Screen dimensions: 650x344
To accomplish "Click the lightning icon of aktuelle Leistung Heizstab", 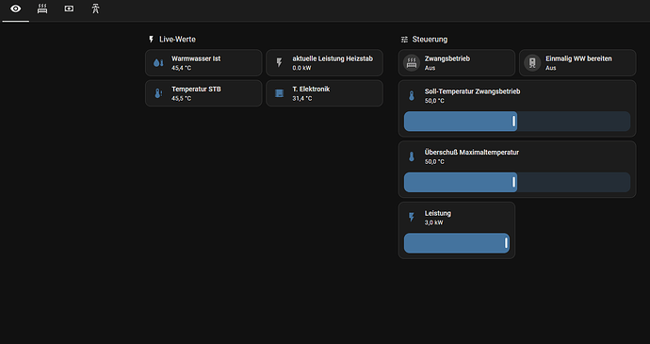I will click(279, 62).
